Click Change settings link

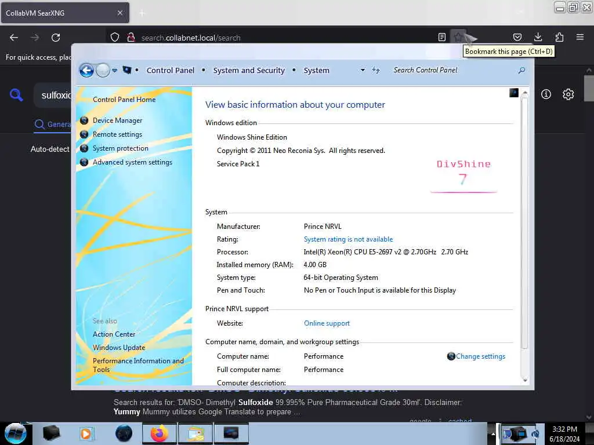click(480, 356)
